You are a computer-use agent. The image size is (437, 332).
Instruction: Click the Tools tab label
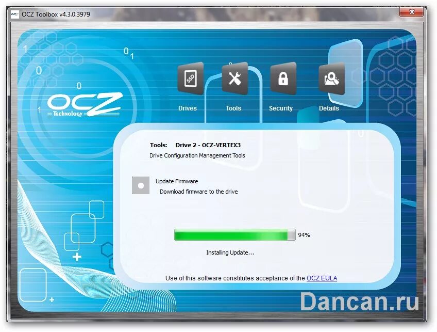click(233, 108)
